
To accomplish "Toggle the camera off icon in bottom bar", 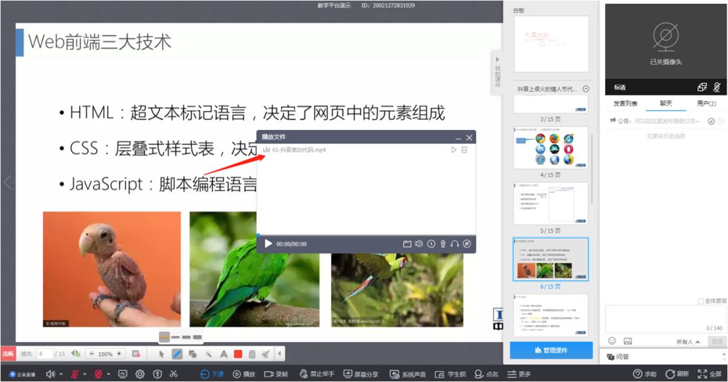I will pos(98,374).
